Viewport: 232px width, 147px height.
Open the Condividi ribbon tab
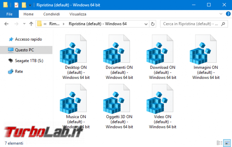pos(51,14)
